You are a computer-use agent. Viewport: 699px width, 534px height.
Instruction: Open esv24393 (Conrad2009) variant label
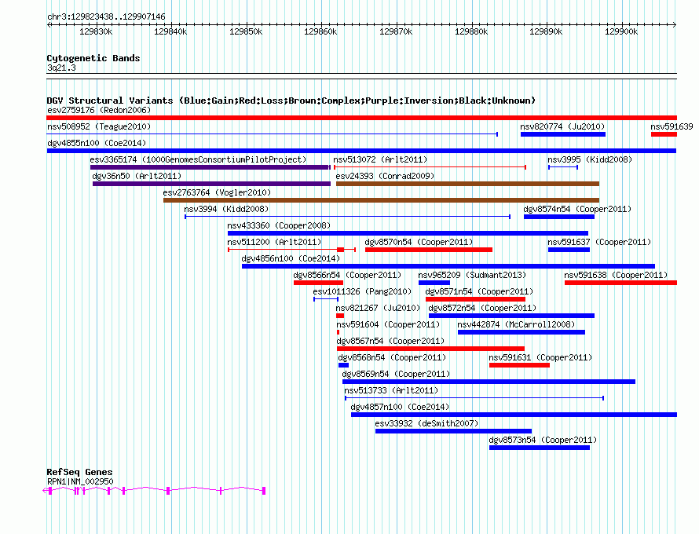(385, 176)
